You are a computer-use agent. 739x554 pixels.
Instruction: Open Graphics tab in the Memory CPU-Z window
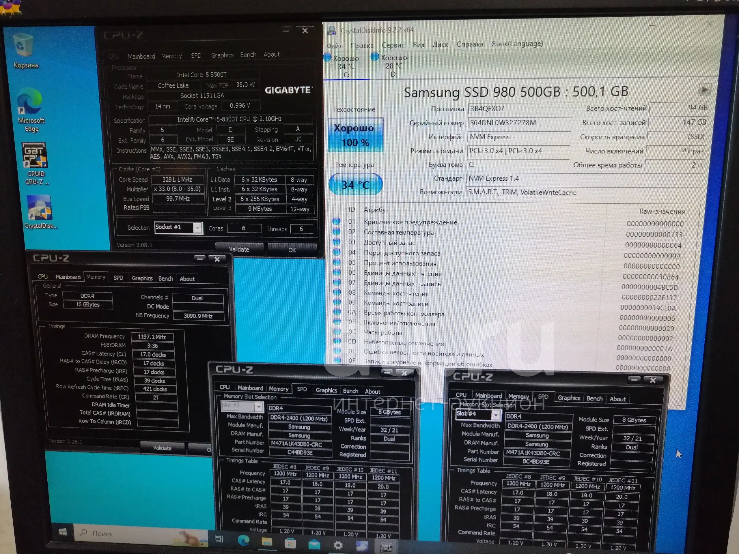[142, 278]
